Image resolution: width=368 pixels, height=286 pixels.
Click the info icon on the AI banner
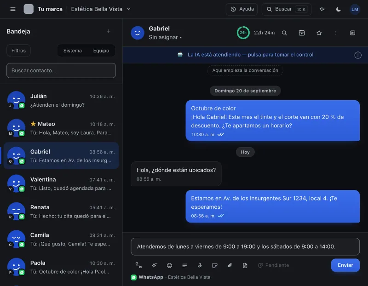358,55
